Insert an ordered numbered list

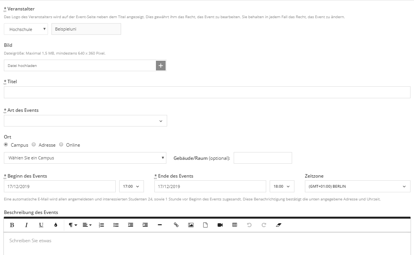pos(101,225)
